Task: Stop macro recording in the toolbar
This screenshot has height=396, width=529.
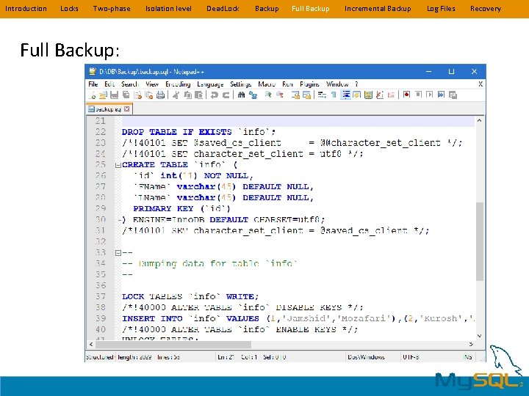Action: point(418,95)
